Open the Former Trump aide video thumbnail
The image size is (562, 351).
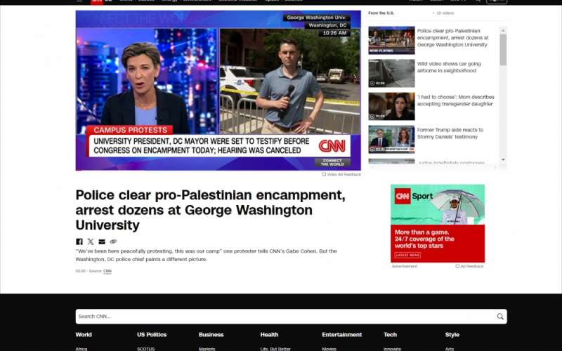(x=391, y=139)
